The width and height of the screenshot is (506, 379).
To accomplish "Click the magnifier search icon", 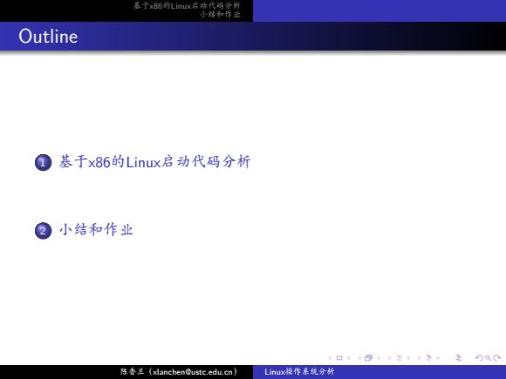I will (x=489, y=358).
